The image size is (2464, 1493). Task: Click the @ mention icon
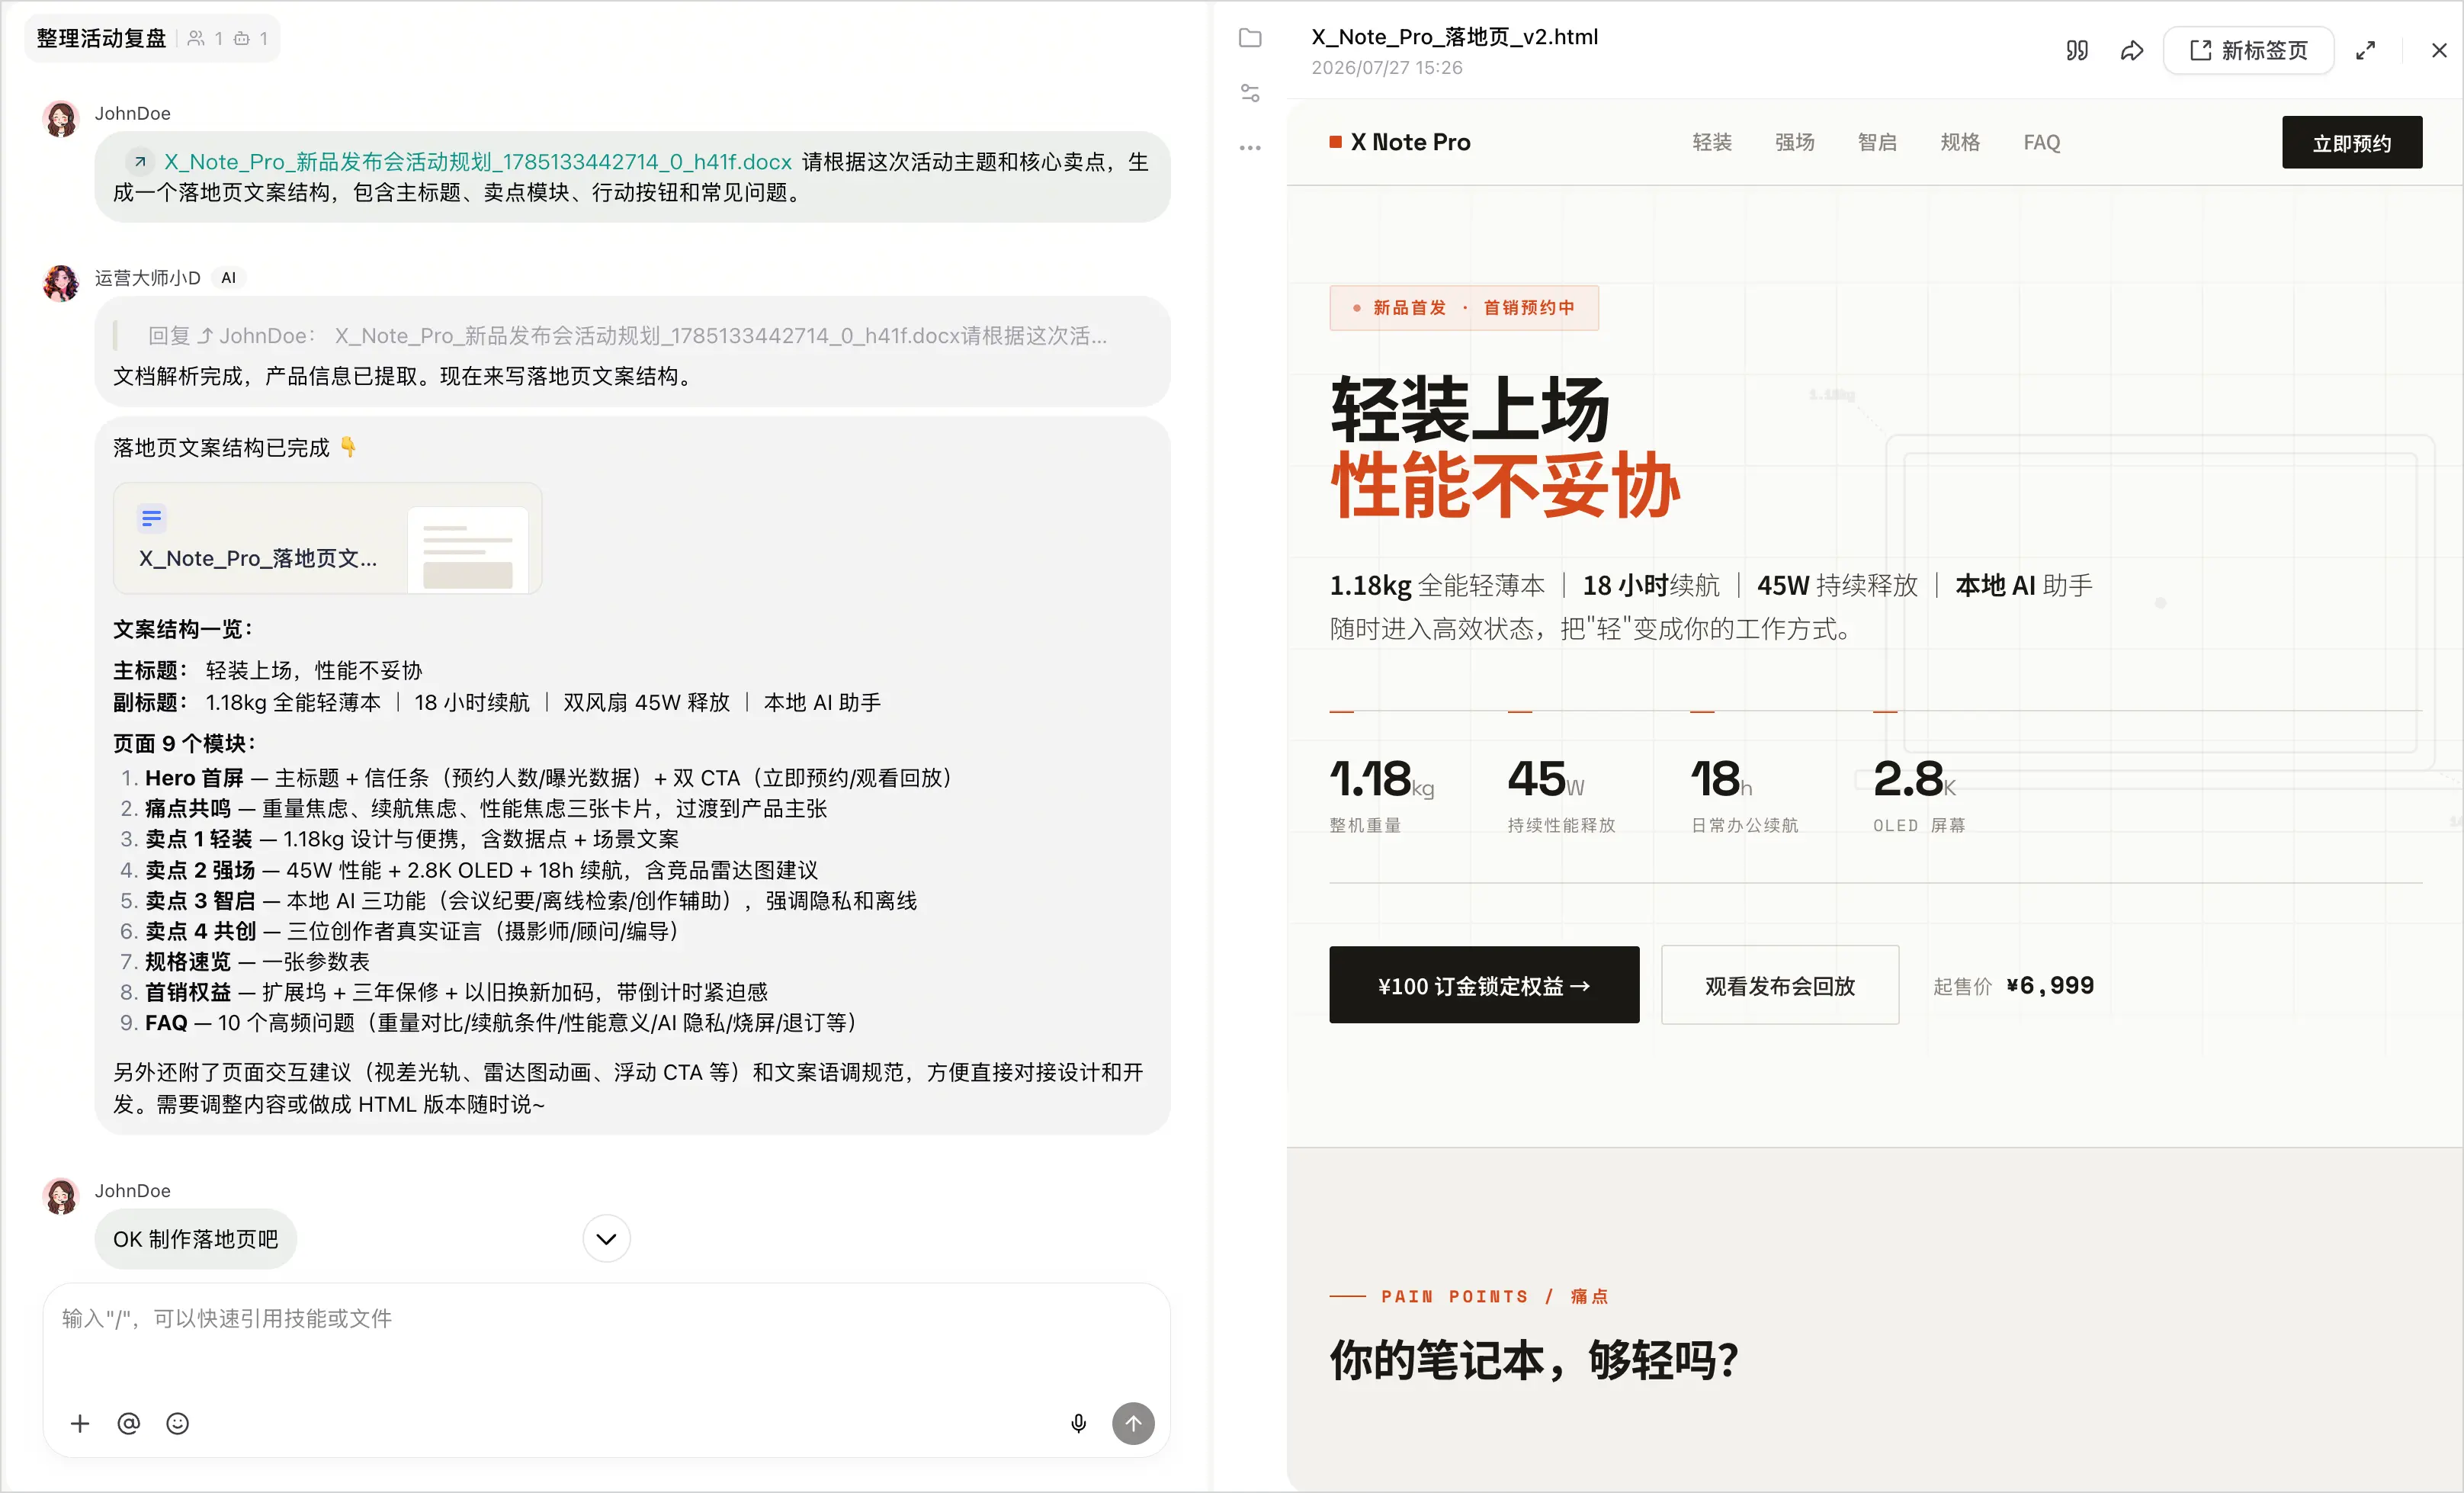(129, 1423)
